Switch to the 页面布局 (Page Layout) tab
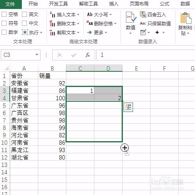Screen dimensions: 195x195 coord(139,4)
